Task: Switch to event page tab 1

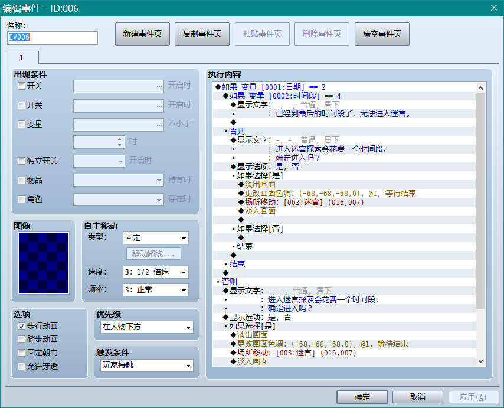Action: point(22,57)
